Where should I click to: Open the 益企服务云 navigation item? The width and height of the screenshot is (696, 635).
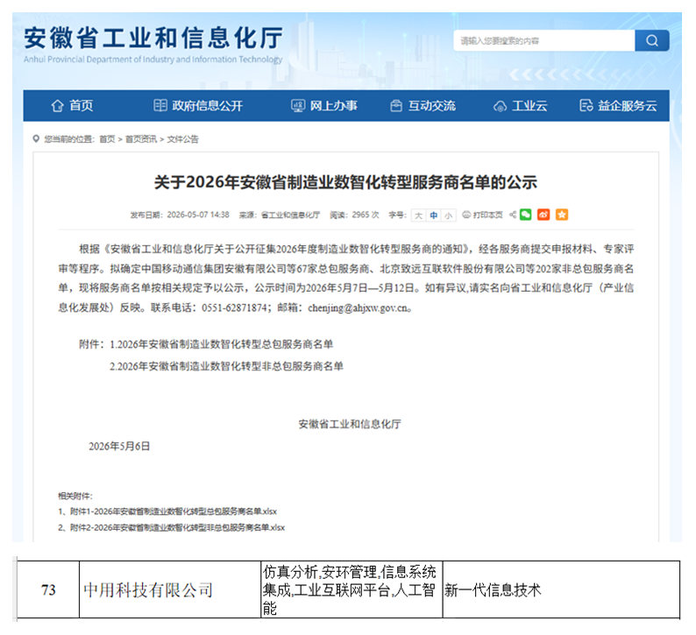click(618, 106)
